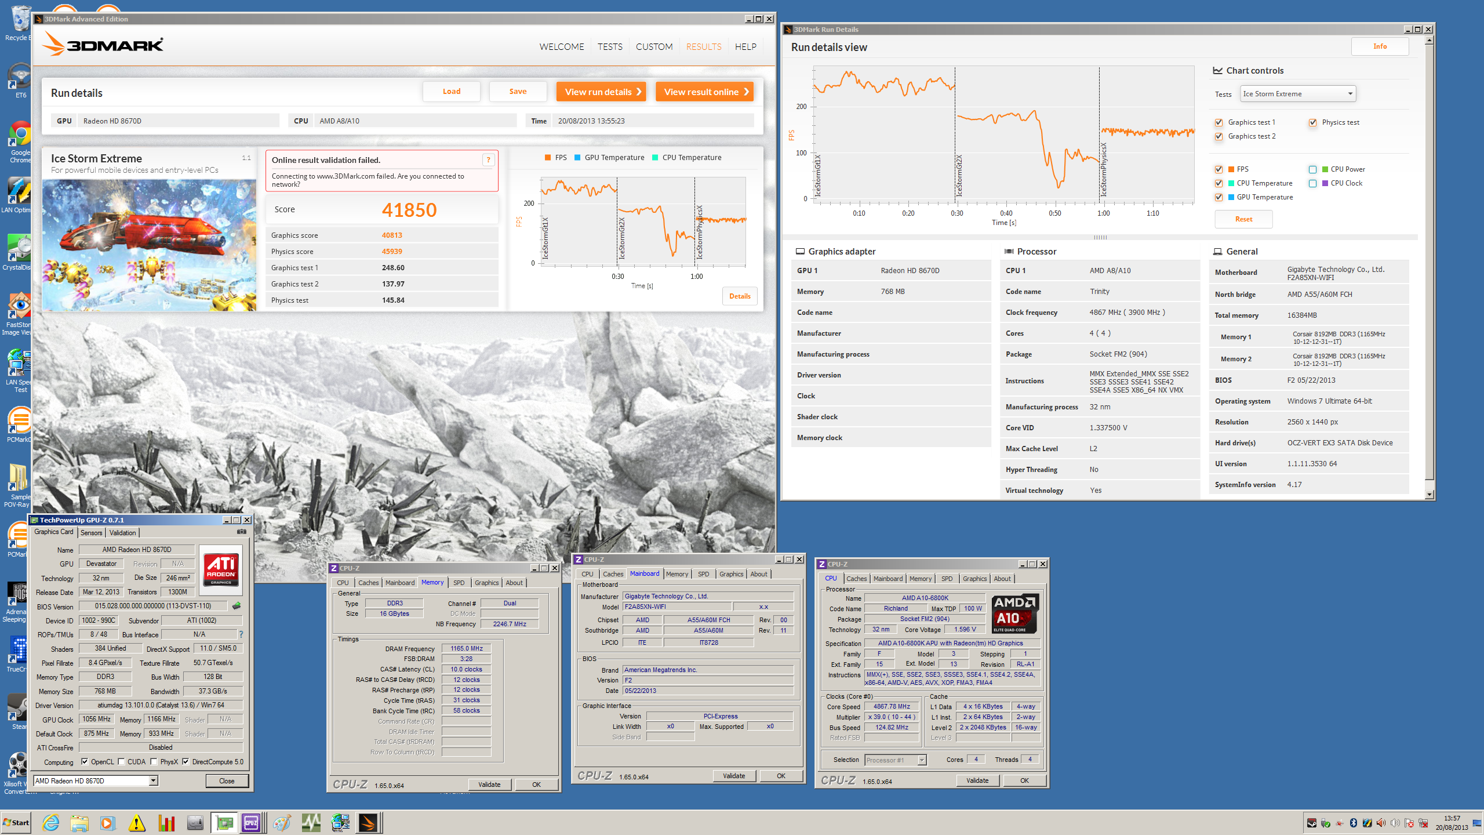The width and height of the screenshot is (1484, 835).
Task: Uncheck Physics test in chart controls
Action: [x=1312, y=122]
